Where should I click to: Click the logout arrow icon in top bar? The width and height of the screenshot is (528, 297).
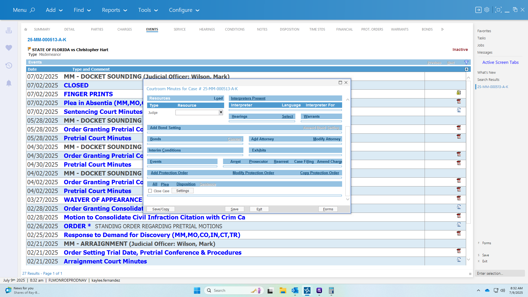coord(478,10)
